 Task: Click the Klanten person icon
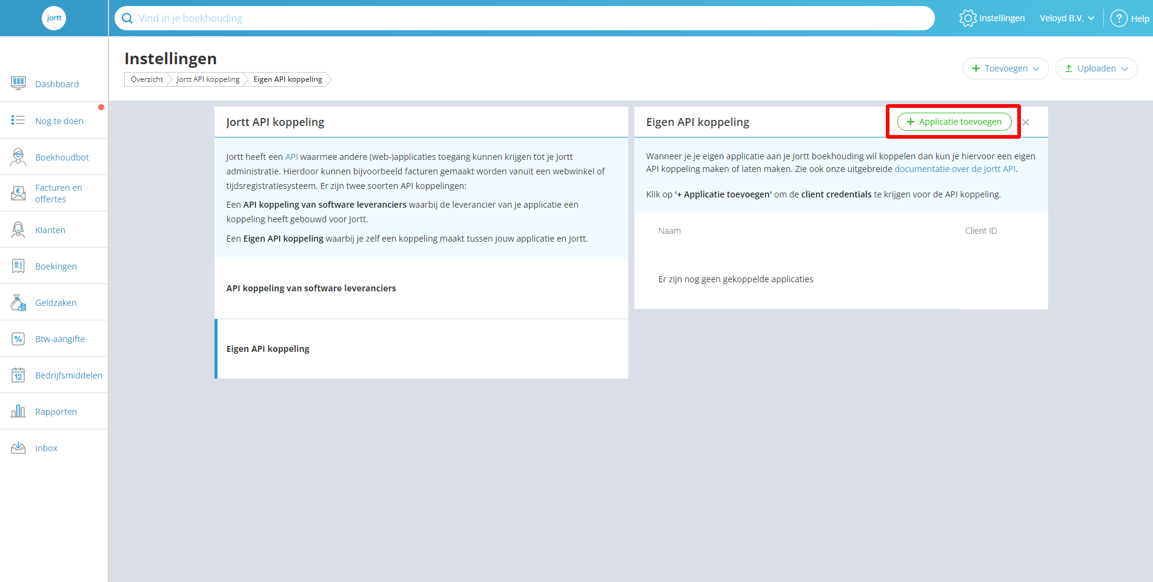(x=18, y=230)
